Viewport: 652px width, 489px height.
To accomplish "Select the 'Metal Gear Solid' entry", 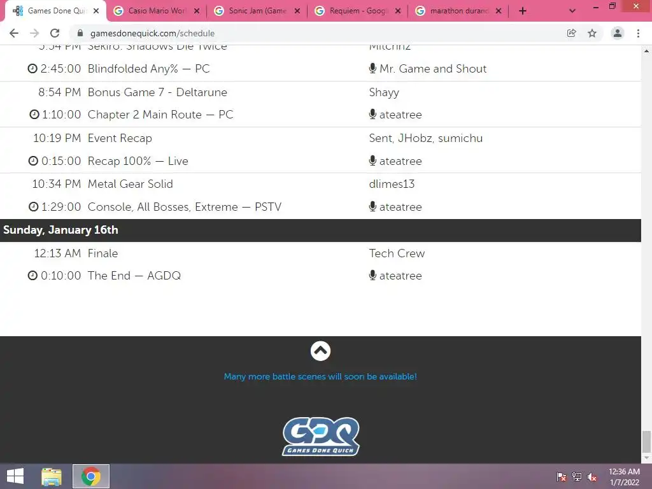I will click(x=130, y=184).
